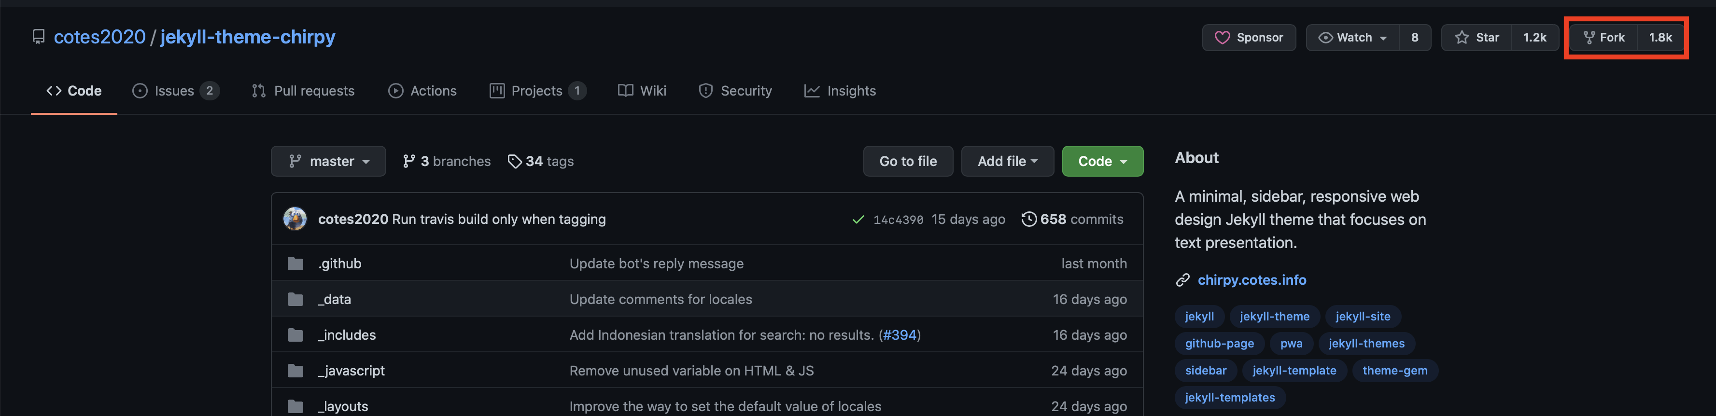Open the .github folder

(x=340, y=263)
